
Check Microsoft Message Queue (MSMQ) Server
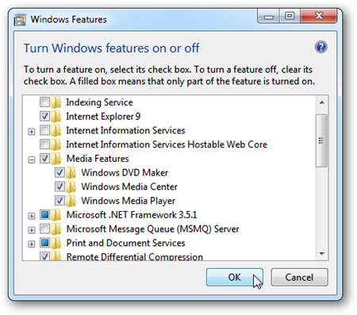44,229
